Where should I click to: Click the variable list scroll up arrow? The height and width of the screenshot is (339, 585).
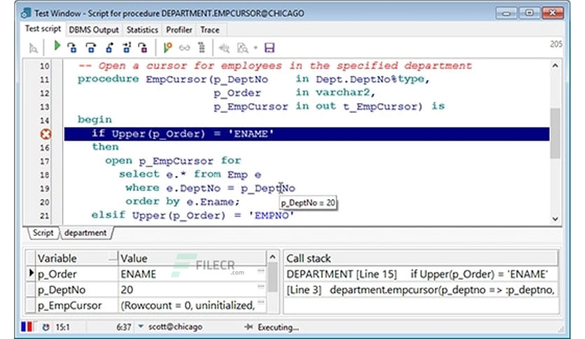[x=273, y=257]
